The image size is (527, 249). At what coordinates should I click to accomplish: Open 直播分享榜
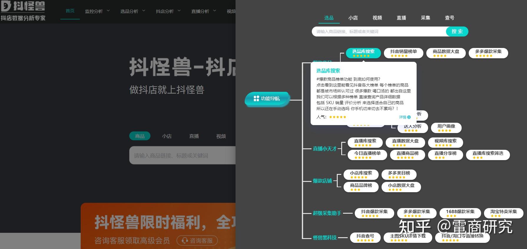445,155
